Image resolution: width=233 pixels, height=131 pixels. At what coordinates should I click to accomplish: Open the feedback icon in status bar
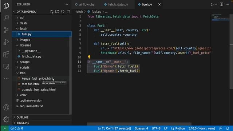pyautogui.click(x=221, y=128)
